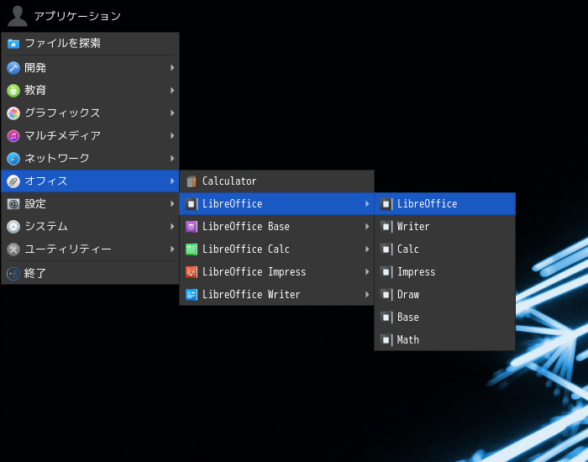Expand the ネットワーク submenu arrow

[172, 159]
